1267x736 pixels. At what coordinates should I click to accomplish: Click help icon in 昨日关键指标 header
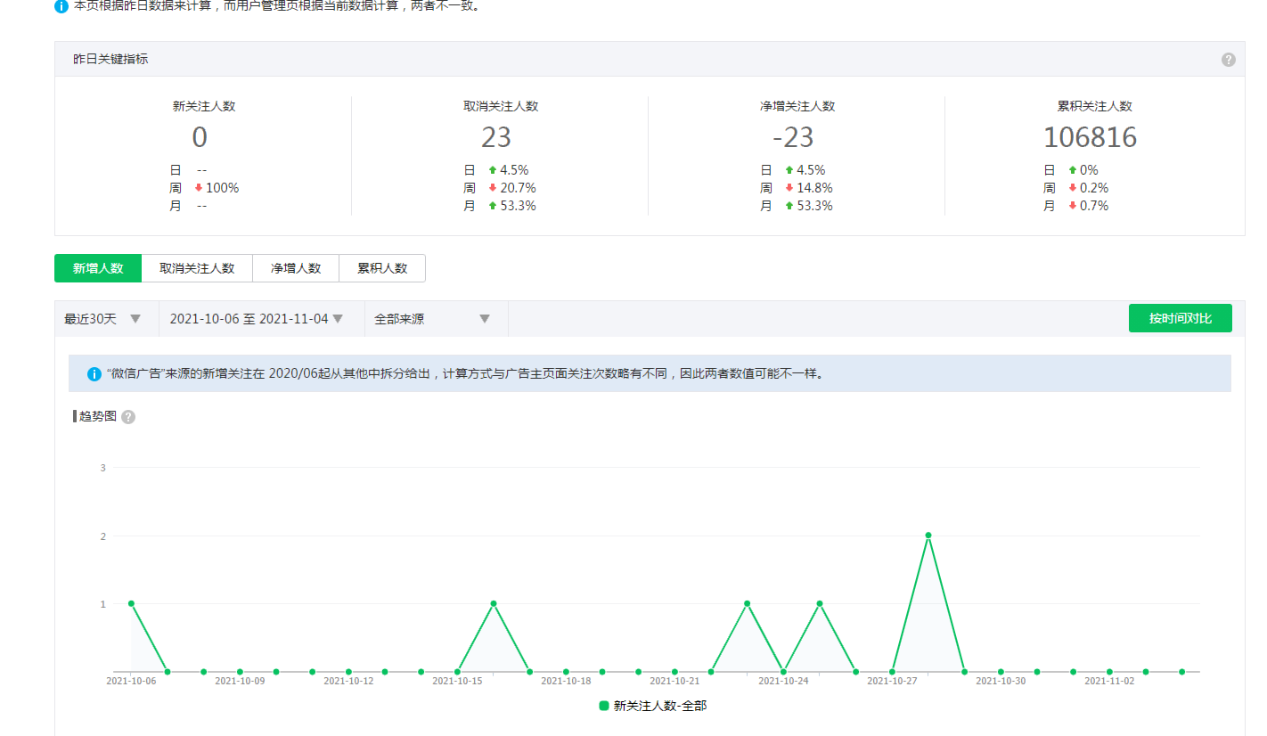[1228, 60]
